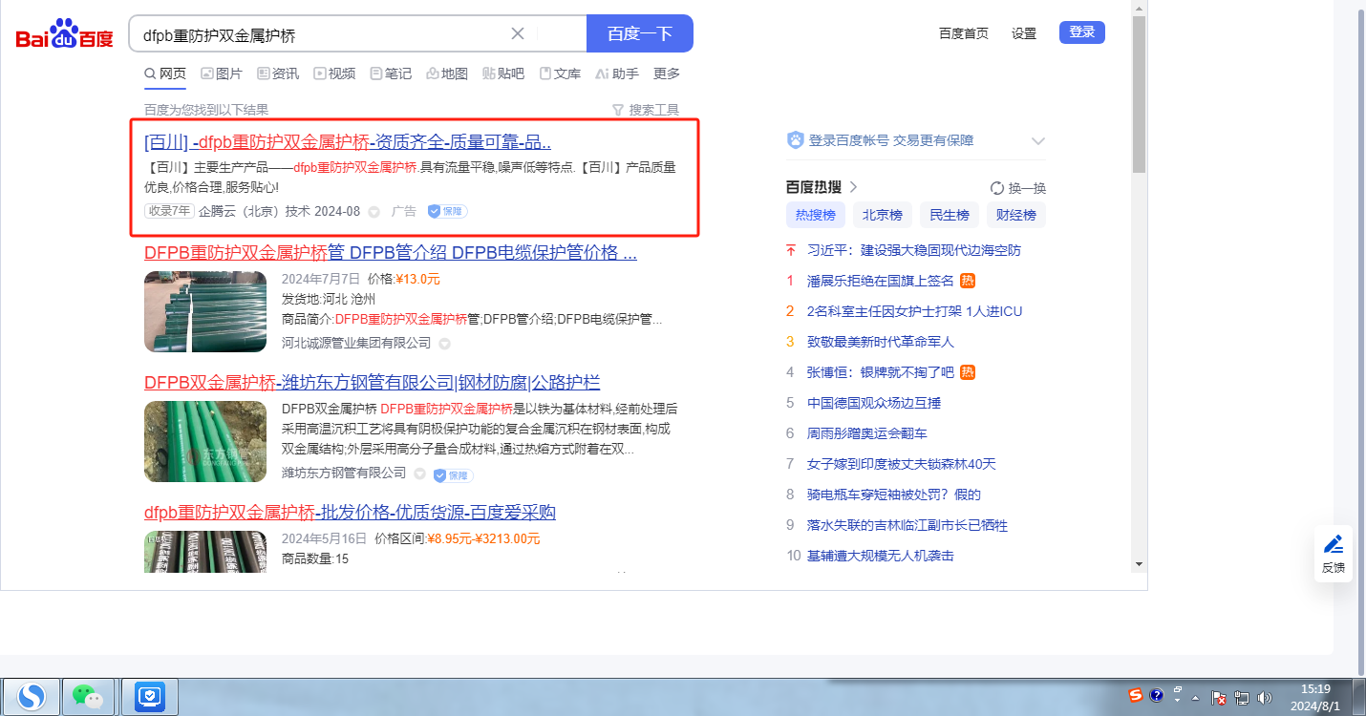1366x716 pixels.
Task: Open hot search 致敬最美新时代革命军人
Action: pos(881,342)
